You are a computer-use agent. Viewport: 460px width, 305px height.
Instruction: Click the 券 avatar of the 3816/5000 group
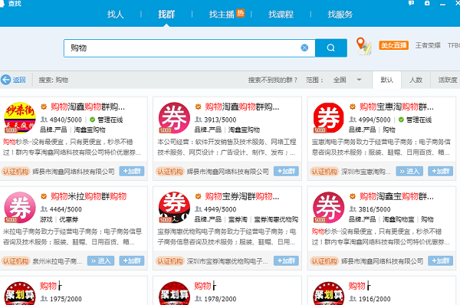(x=329, y=208)
